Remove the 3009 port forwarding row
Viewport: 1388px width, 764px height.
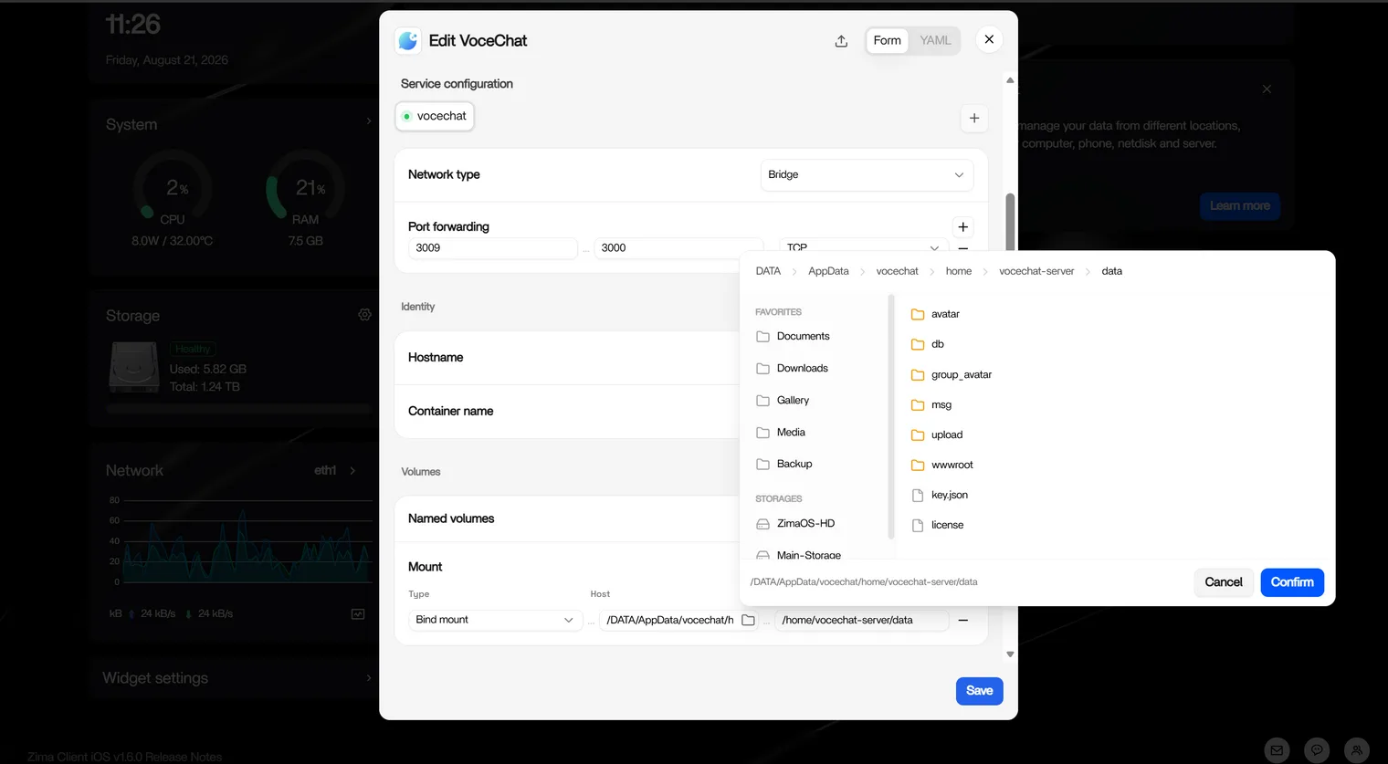[962, 248]
